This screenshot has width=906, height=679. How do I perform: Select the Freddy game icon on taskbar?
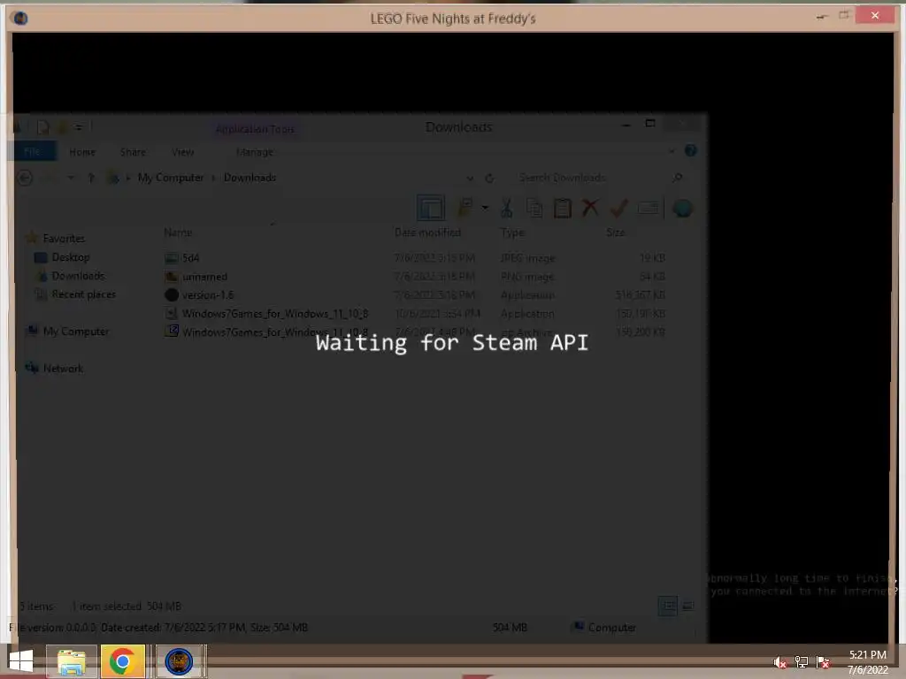point(179,661)
